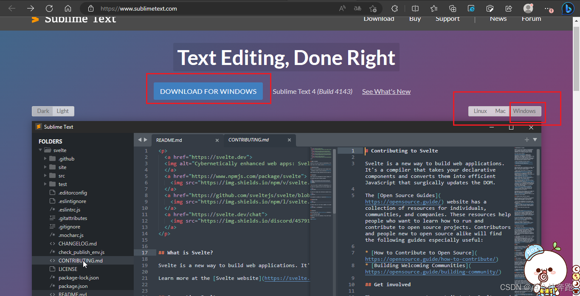This screenshot has width=580, height=296.
Task: Open the Bing chat sidebar icon
Action: 568,8
